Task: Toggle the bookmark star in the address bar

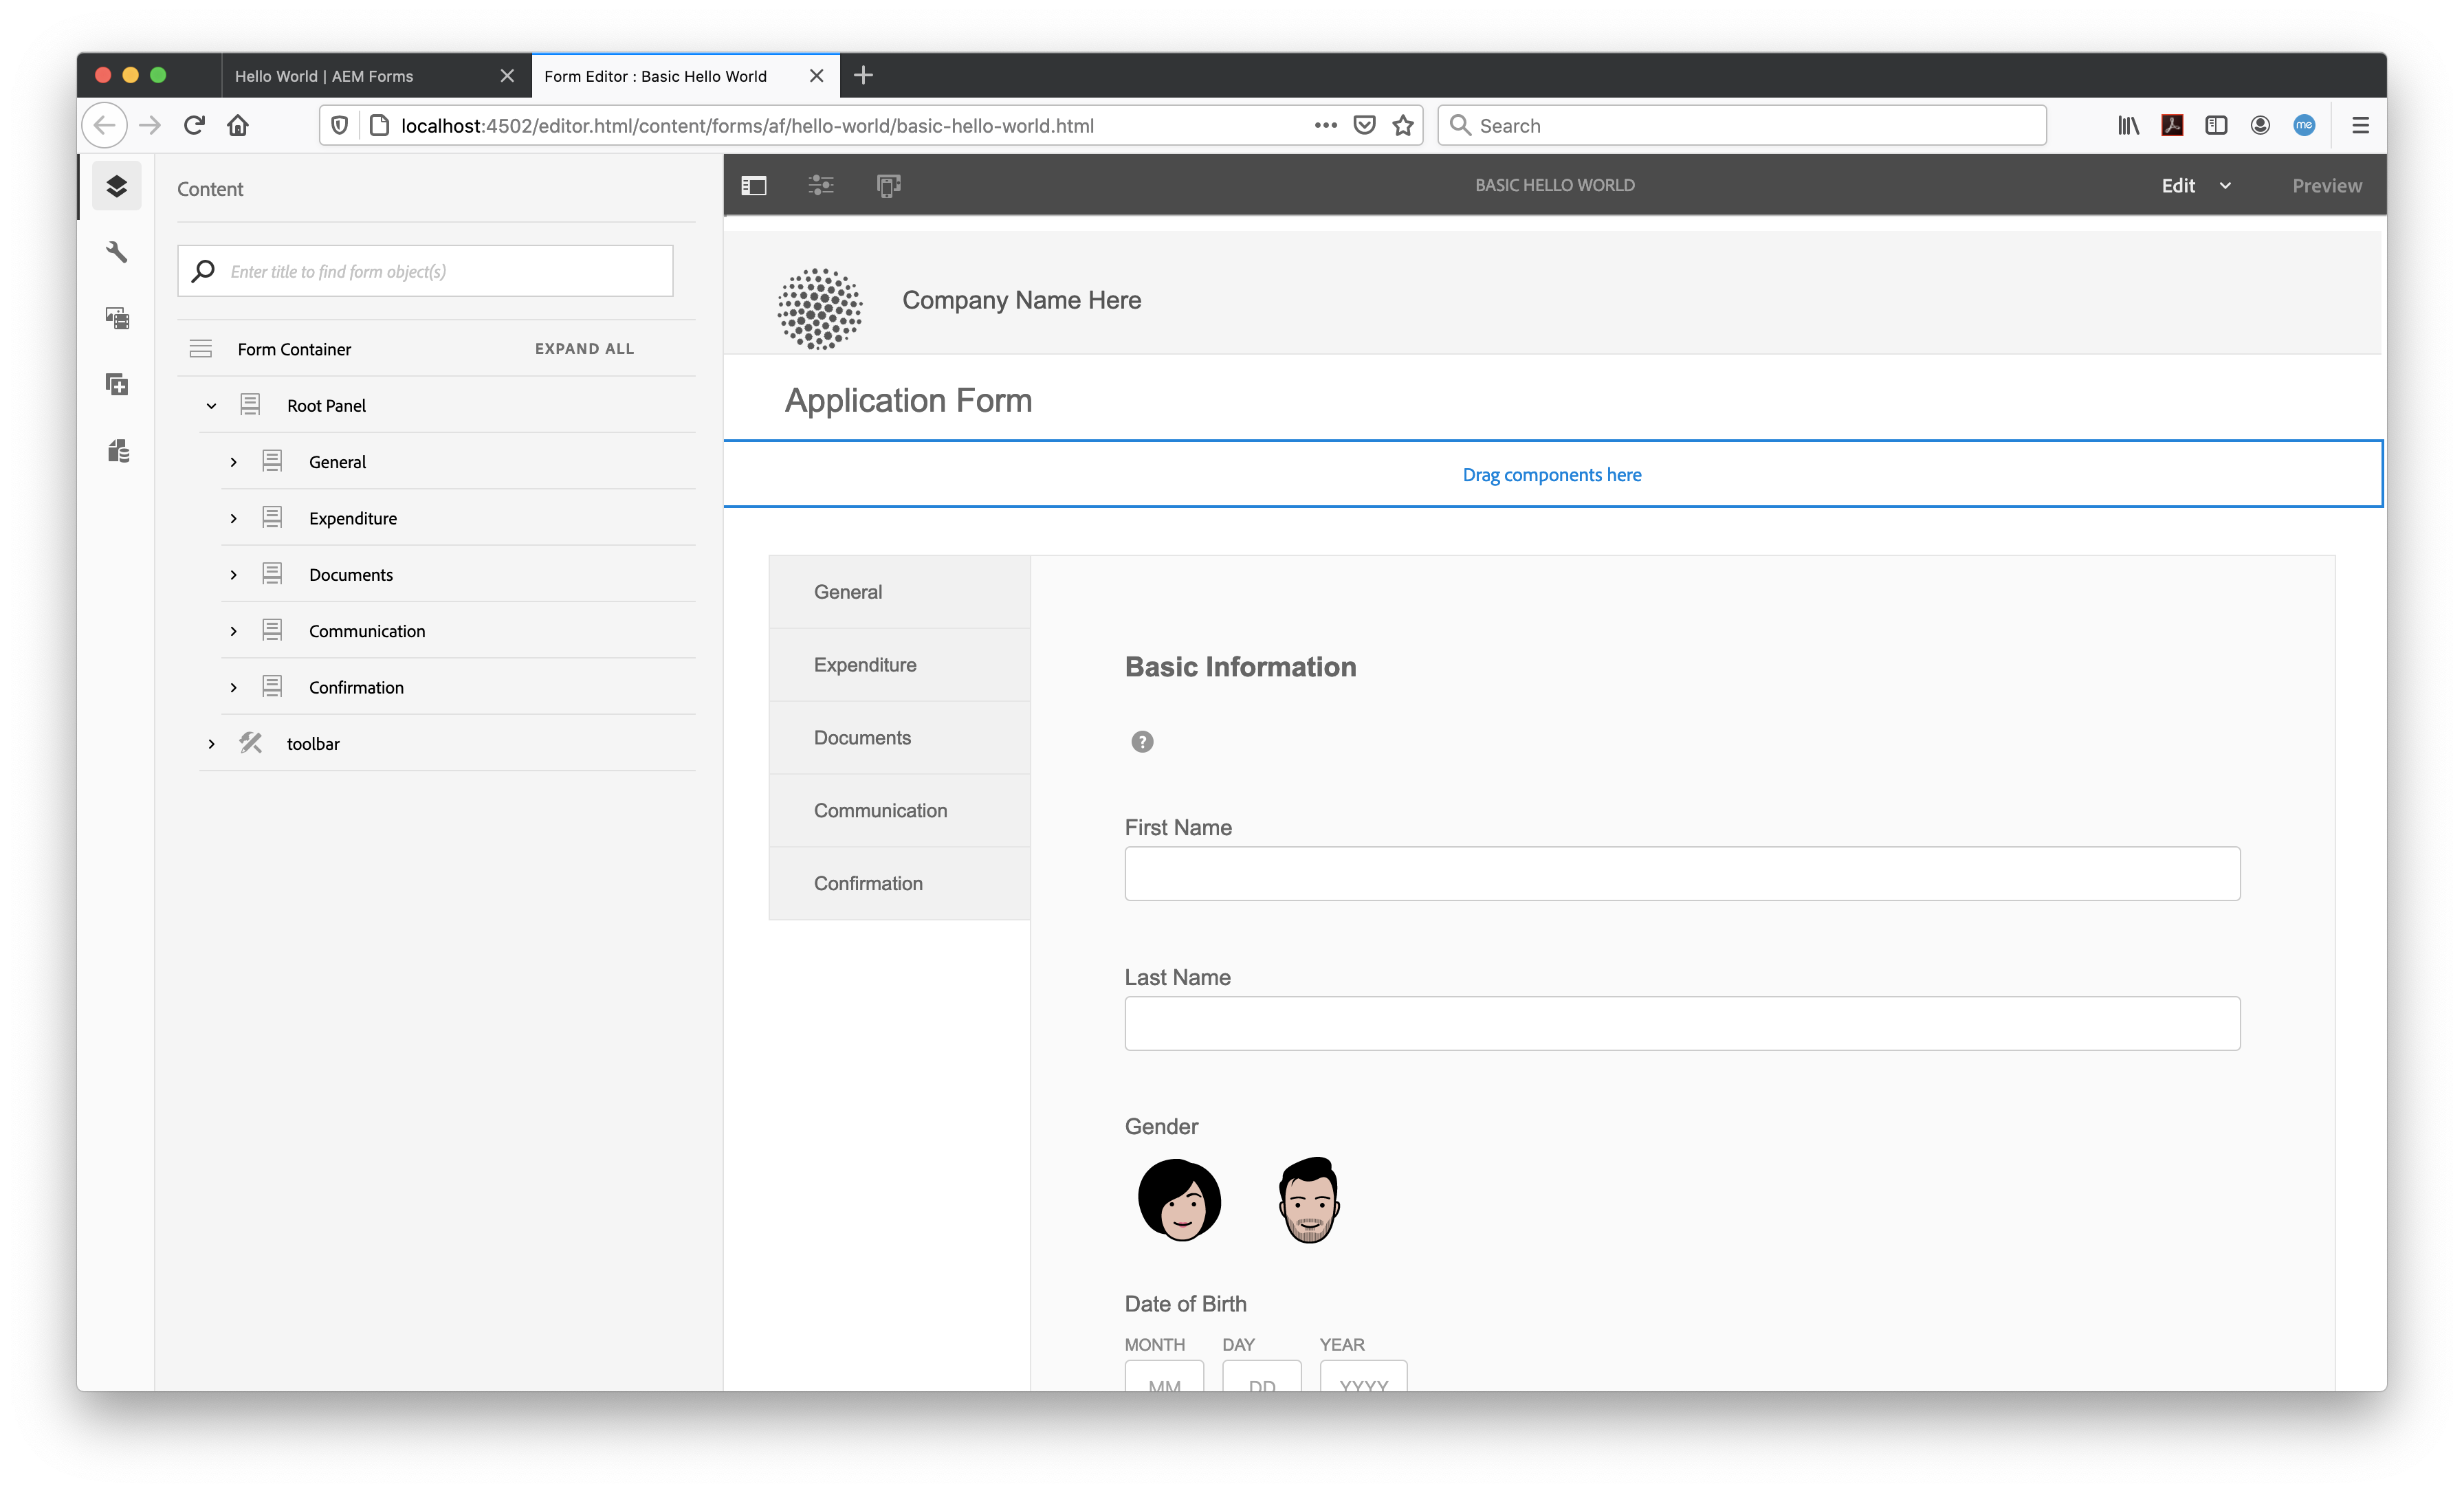Action: [1402, 125]
